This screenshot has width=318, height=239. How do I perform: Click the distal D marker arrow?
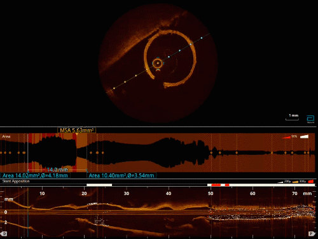pyautogui.click(x=4, y=234)
